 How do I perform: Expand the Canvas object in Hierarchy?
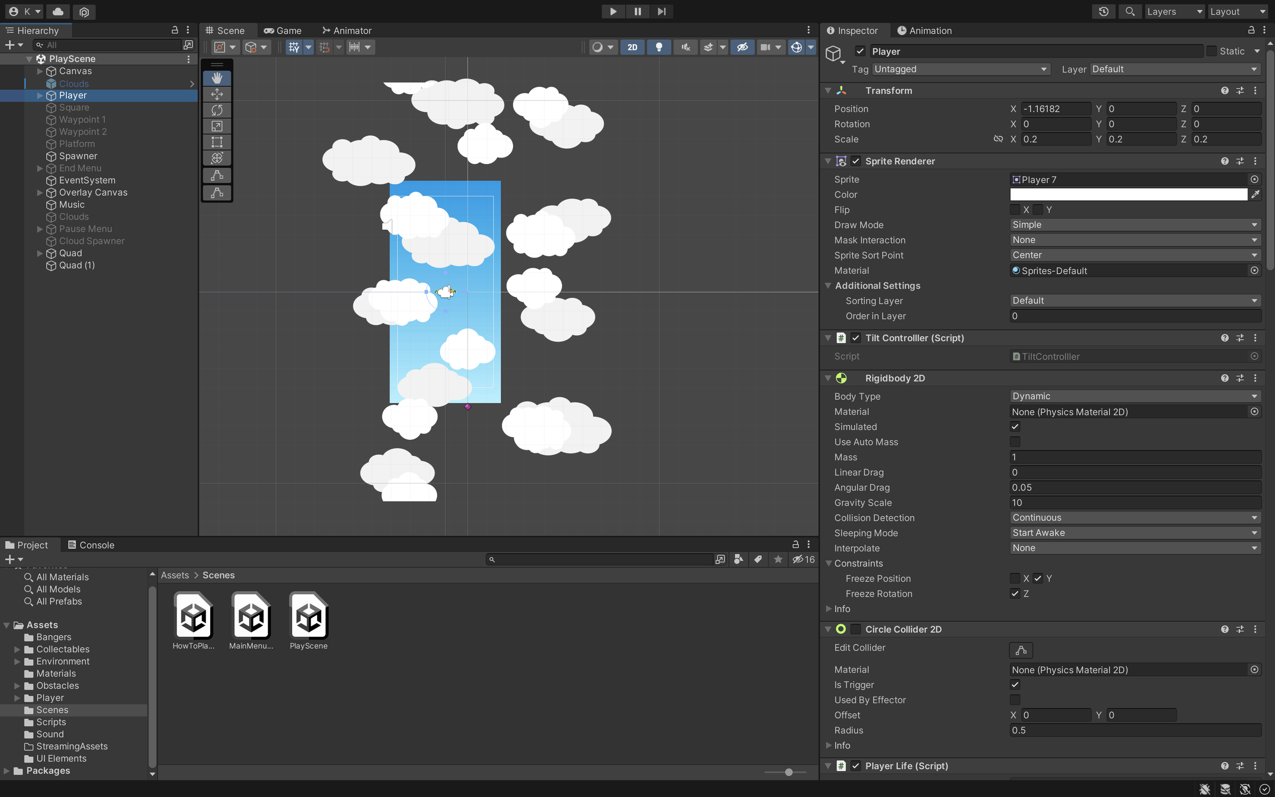40,71
